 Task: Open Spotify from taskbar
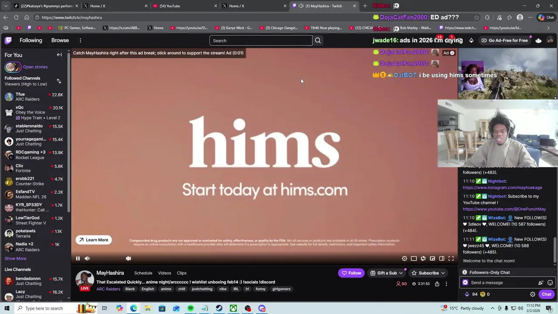tap(191, 309)
